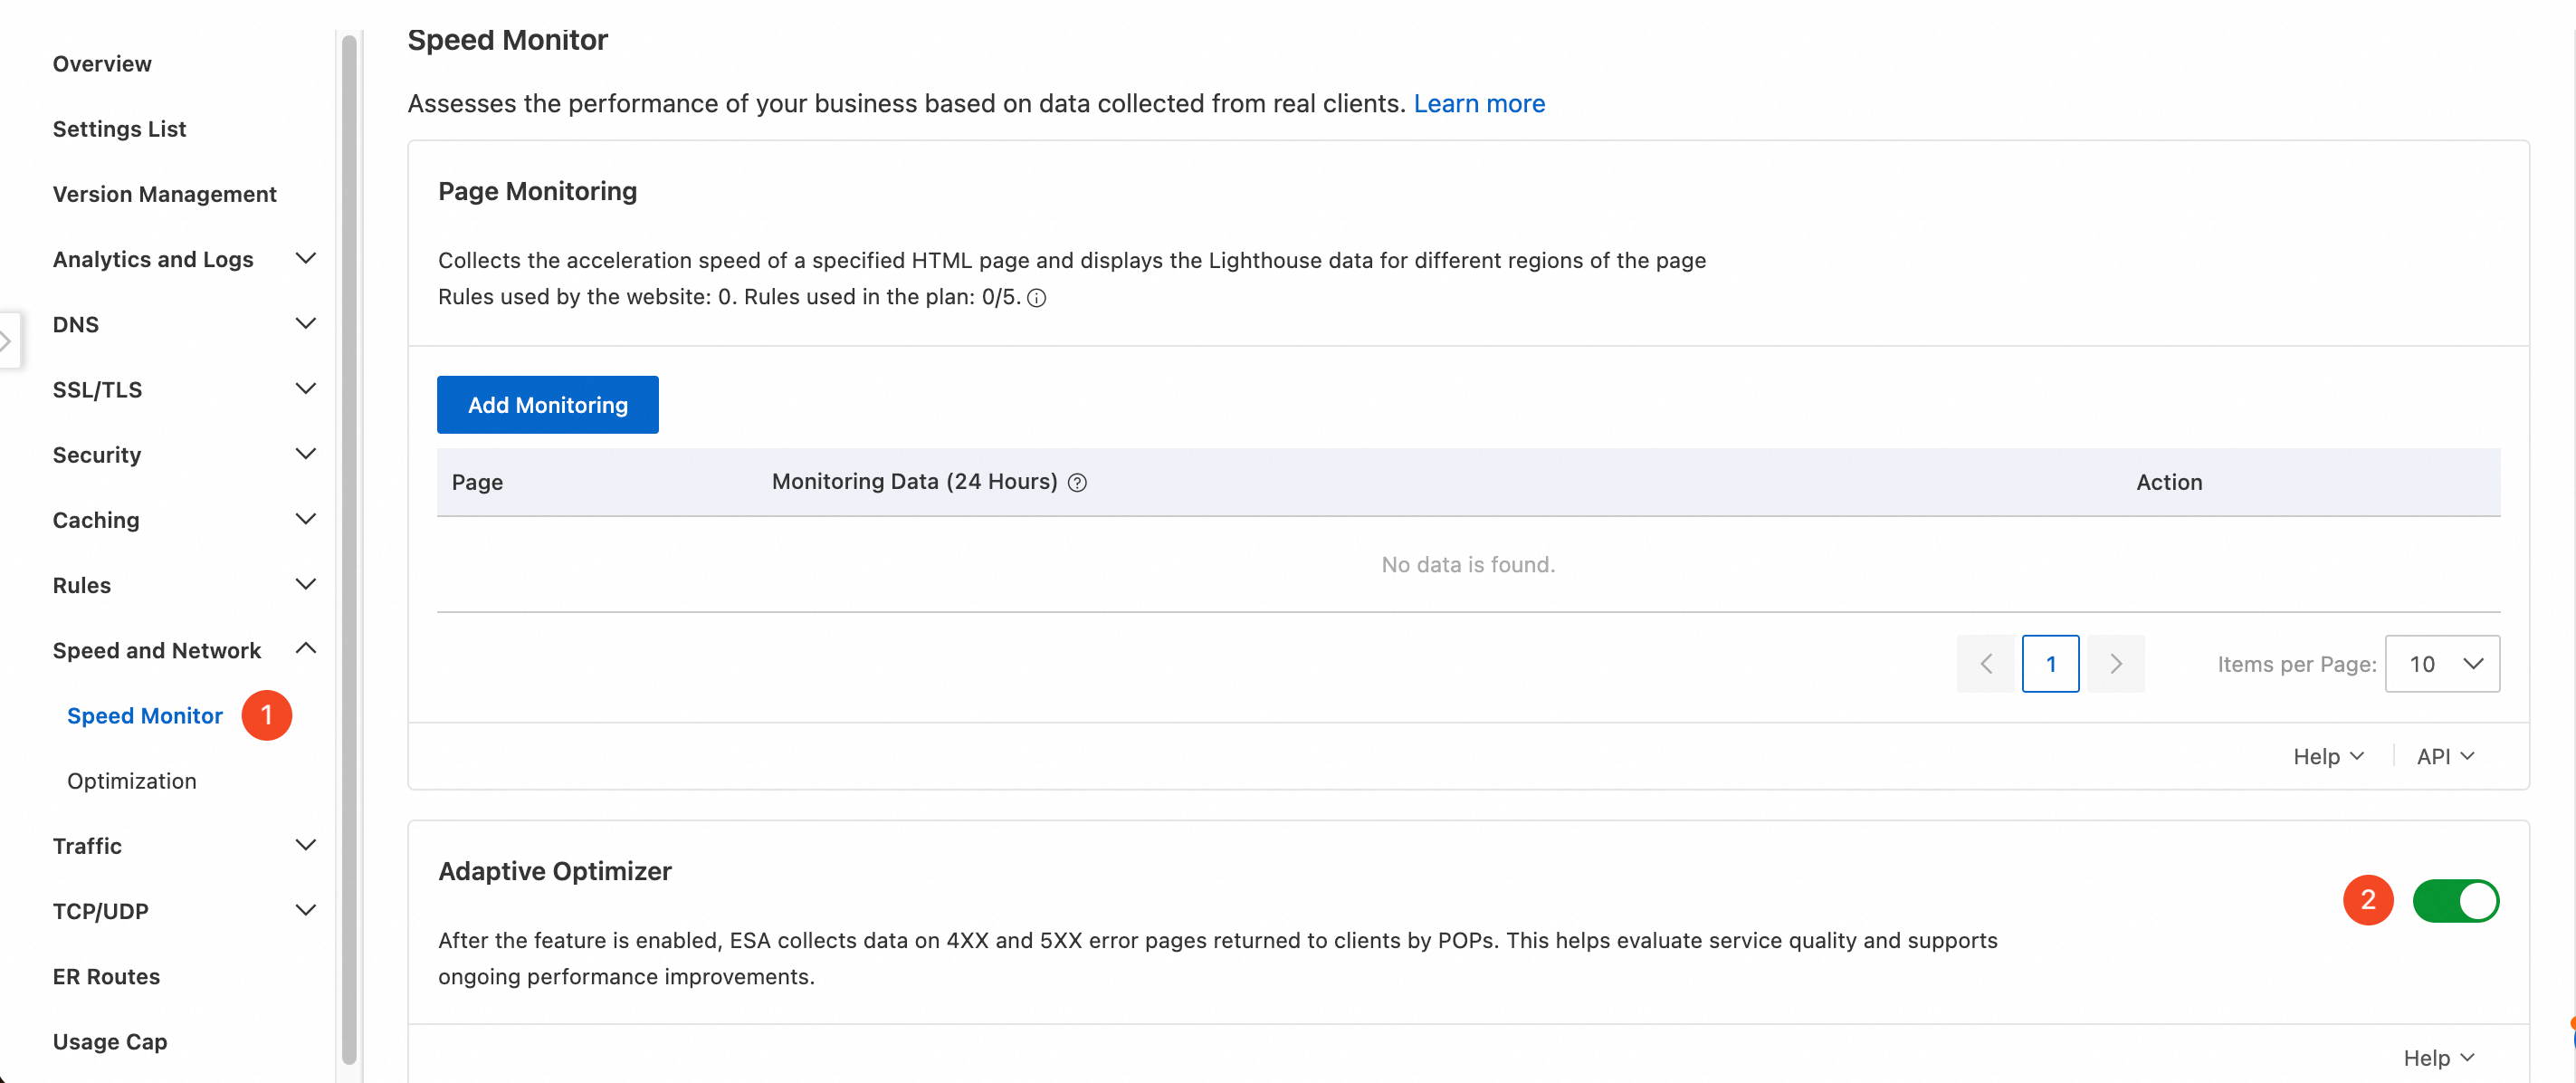Screen dimensions: 2576x1083
Task: Expand the collapsed side panel arrow
Action: pyautogui.click(x=8, y=341)
